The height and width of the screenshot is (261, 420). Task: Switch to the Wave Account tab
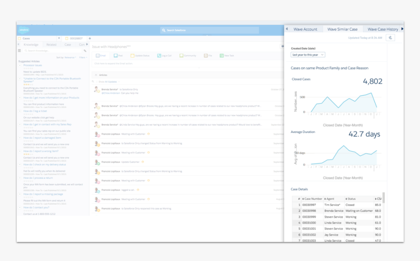[x=305, y=29]
